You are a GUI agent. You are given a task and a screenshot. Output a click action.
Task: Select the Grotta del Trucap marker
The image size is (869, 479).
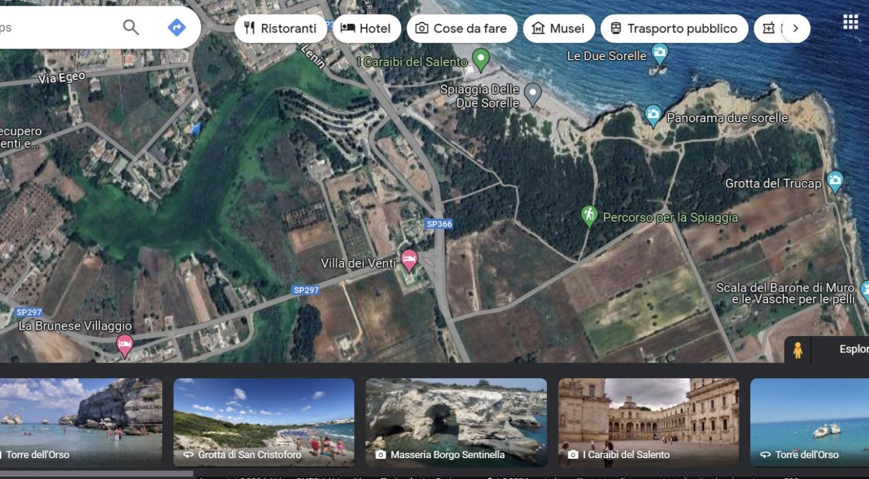(x=836, y=182)
